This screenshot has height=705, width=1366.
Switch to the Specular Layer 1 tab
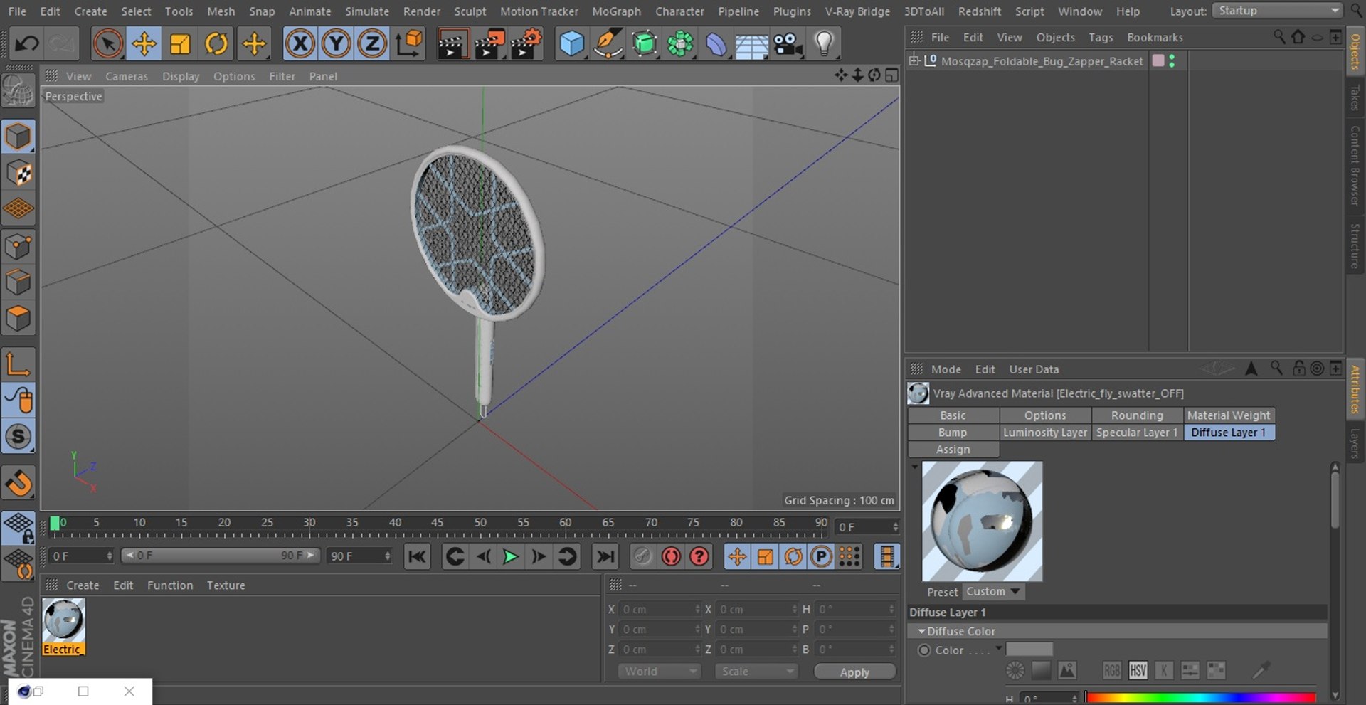pos(1136,433)
